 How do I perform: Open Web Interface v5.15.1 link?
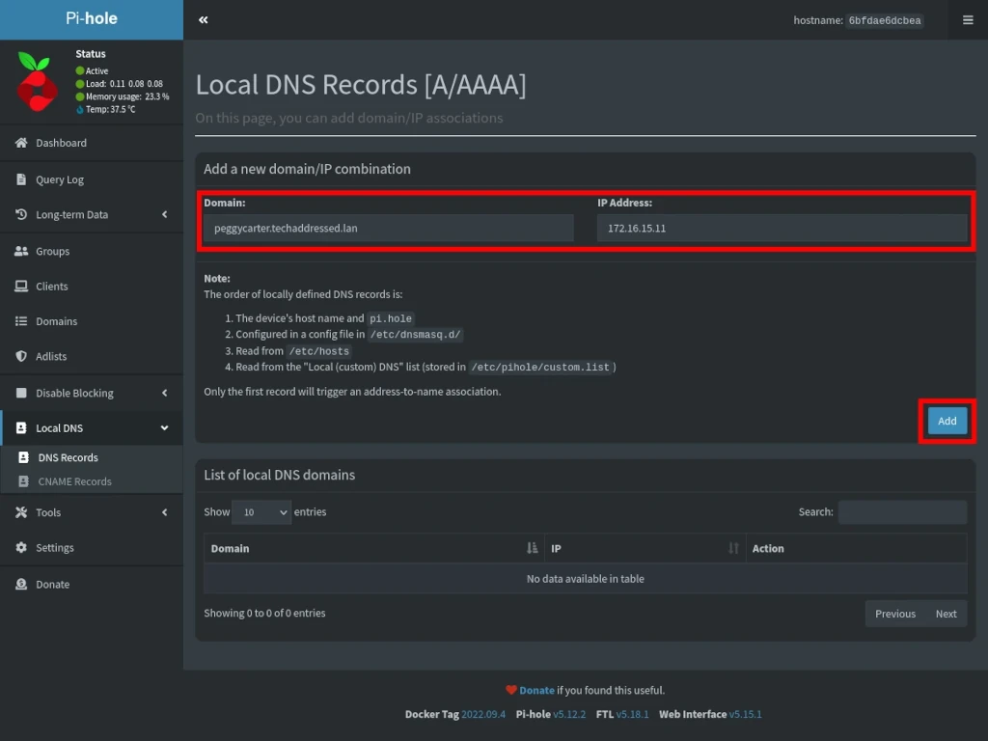746,714
